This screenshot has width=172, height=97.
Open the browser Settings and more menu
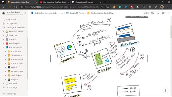(168, 7)
